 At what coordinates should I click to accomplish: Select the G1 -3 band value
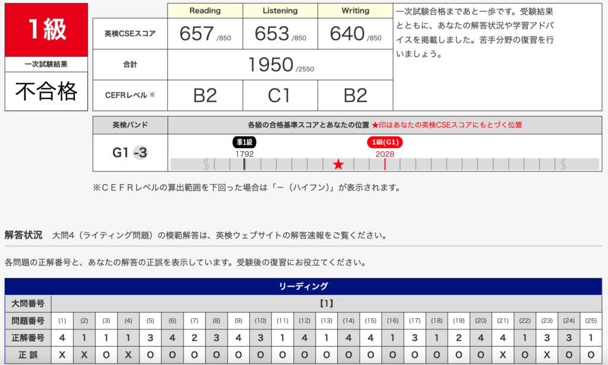tap(130, 153)
